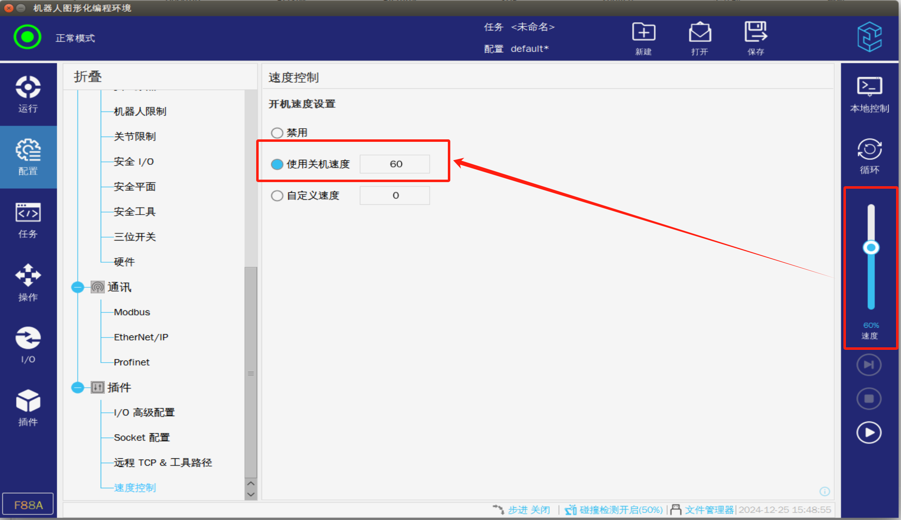Click the config name default*
Screen dimensions: 901x520
tap(530, 49)
